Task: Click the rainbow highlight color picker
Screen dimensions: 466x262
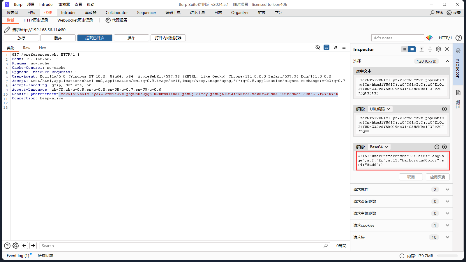Action: coord(429,38)
